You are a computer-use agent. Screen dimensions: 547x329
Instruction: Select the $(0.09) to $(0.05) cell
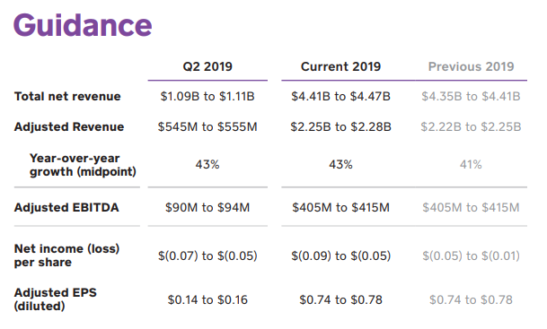click(340, 255)
